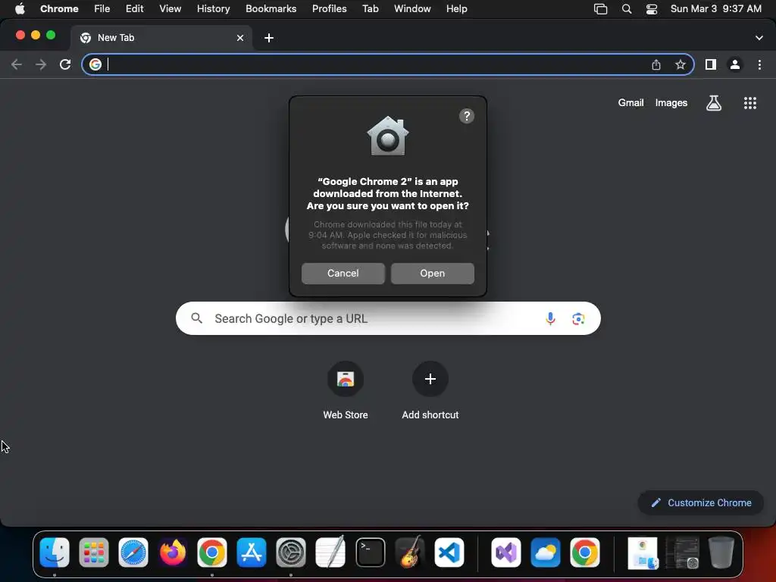Focus the address bar field
The width and height of the screenshot is (776, 582).
click(x=387, y=64)
